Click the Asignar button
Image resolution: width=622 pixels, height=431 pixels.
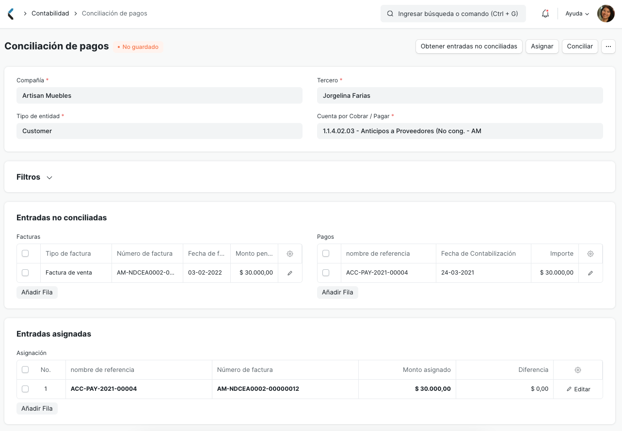542,46
